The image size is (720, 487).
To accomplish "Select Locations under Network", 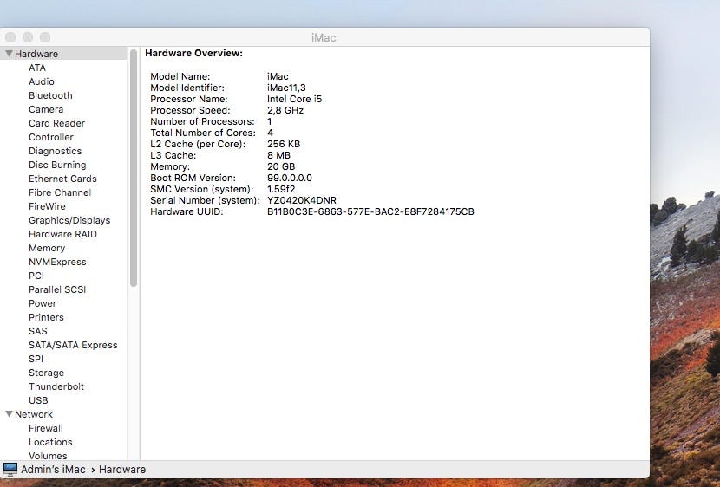I will pos(50,442).
